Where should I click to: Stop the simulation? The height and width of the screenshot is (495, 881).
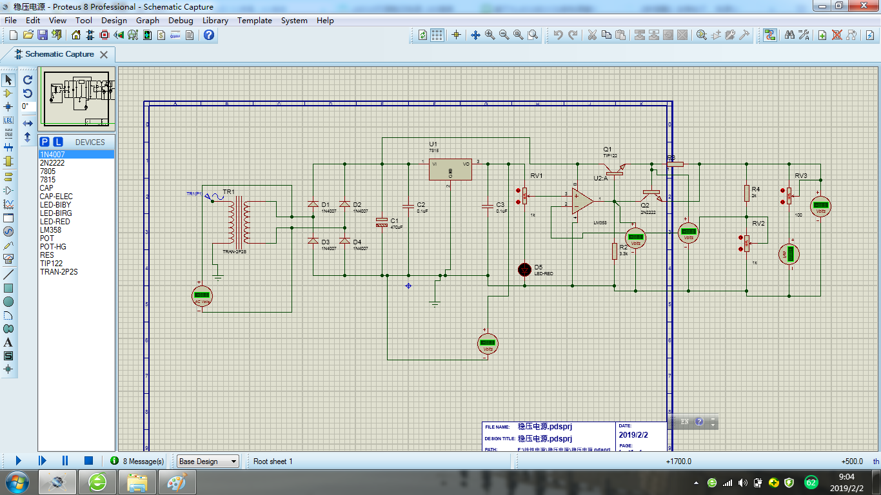89,461
